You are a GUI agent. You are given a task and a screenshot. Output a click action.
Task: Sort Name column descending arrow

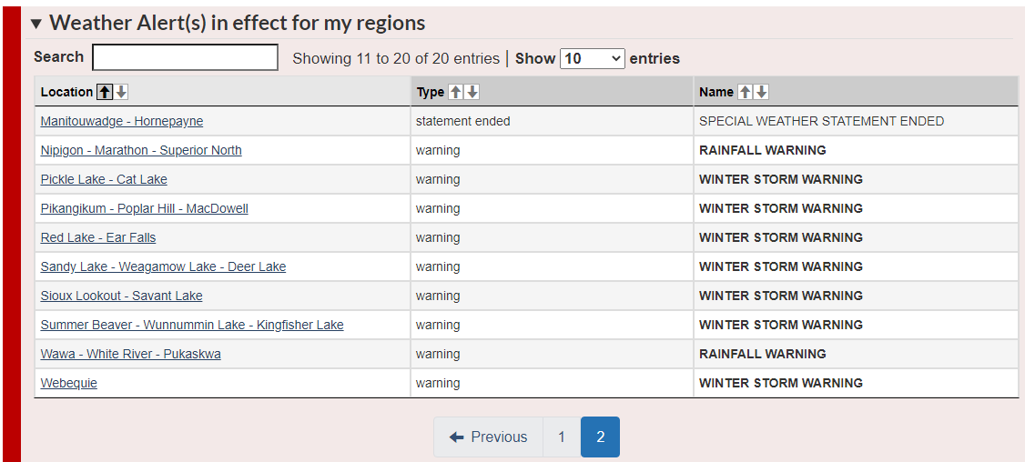761,92
